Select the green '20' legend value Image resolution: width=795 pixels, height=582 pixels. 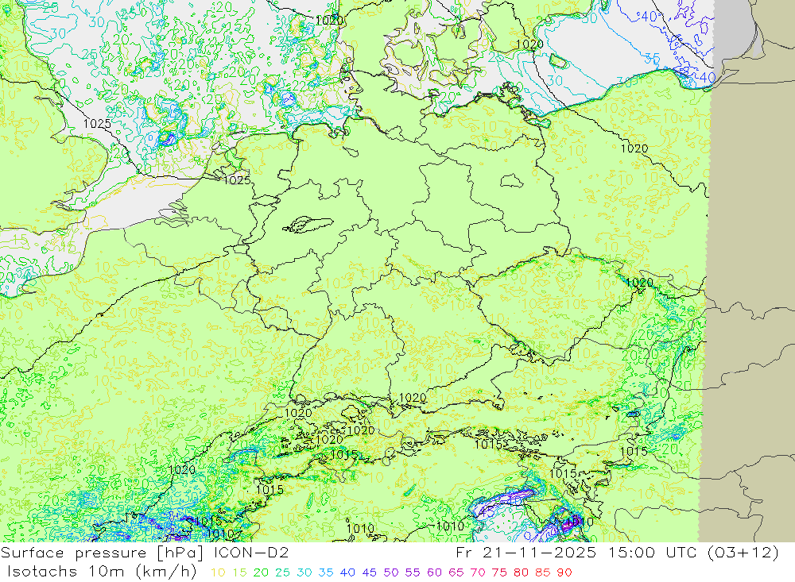261,572
